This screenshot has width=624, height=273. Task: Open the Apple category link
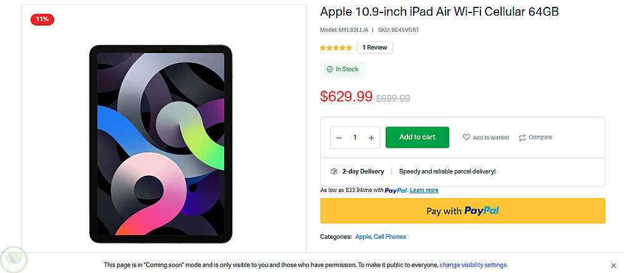[x=363, y=237]
